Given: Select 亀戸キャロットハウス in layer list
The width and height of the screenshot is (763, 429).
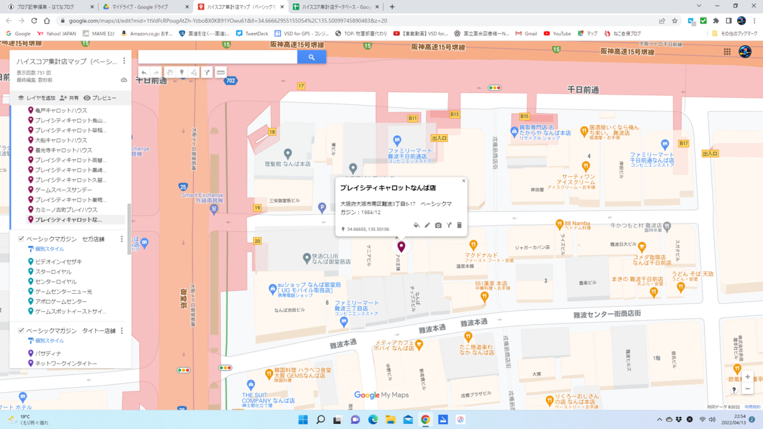Looking at the screenshot, I should click(61, 111).
